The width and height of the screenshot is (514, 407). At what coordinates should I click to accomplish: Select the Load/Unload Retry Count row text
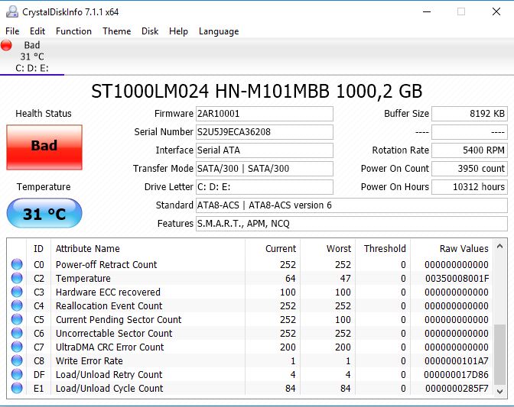pyautogui.click(x=109, y=374)
